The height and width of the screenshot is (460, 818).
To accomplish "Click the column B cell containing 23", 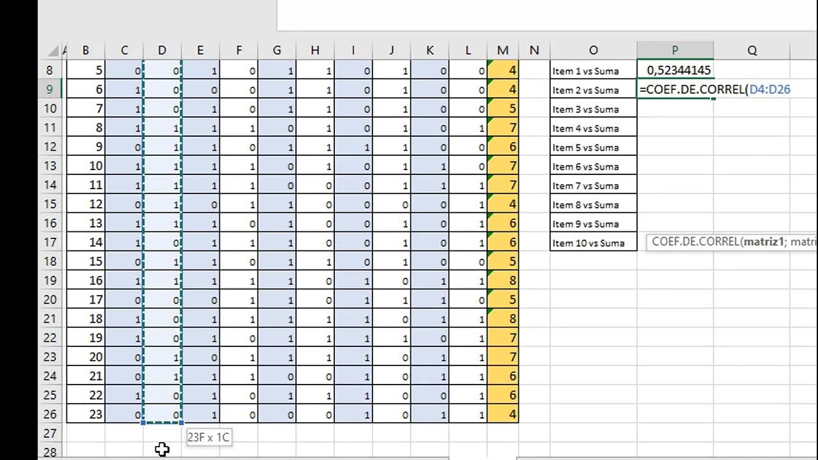I will [86, 415].
